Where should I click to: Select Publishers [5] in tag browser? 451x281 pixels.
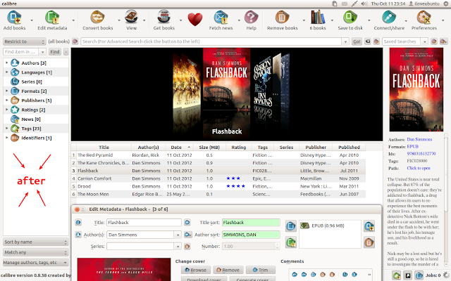click(36, 100)
